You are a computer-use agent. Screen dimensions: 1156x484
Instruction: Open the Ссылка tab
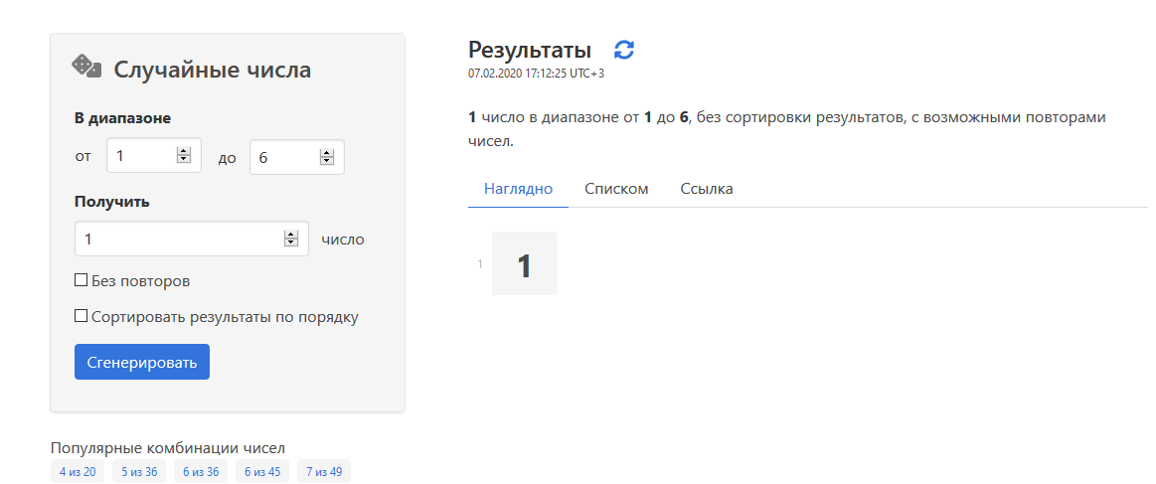click(707, 189)
